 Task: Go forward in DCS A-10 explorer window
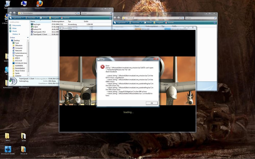tap(119, 18)
